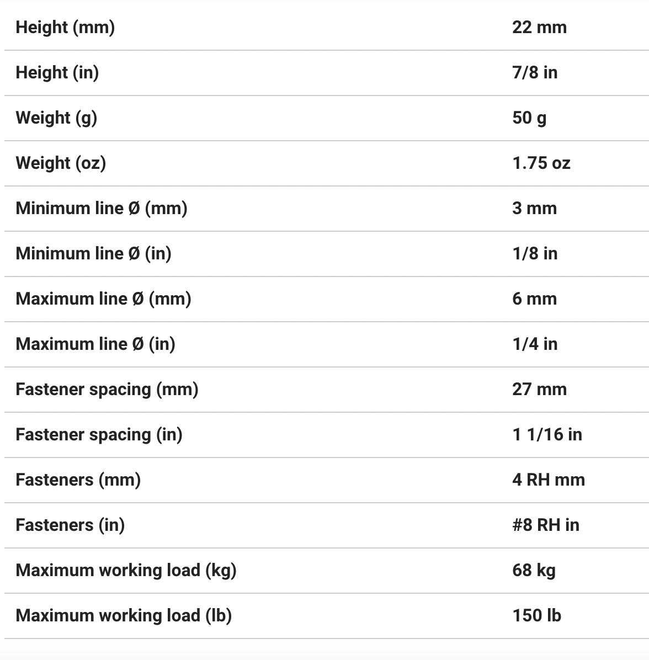The image size is (649, 660).
Task: Select the "7/8 in" value
Action: tap(534, 72)
